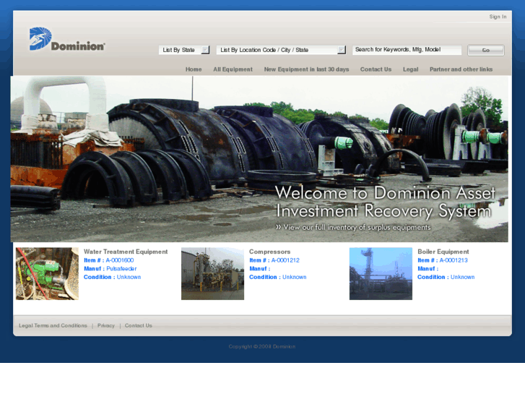
Task: Expand the List By State dropdown
Action: click(184, 50)
